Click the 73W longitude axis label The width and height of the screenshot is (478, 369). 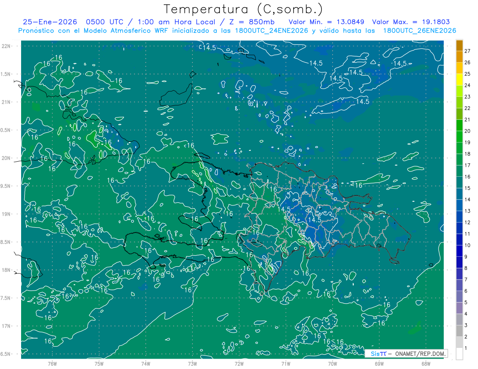coord(192,364)
